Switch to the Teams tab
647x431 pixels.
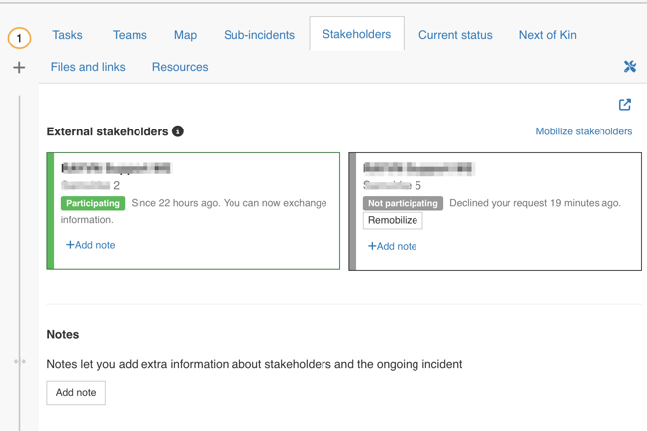pos(130,35)
